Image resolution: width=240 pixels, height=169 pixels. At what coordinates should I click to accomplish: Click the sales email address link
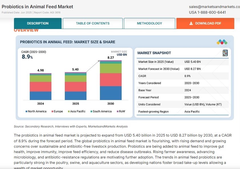tap(214, 7)
